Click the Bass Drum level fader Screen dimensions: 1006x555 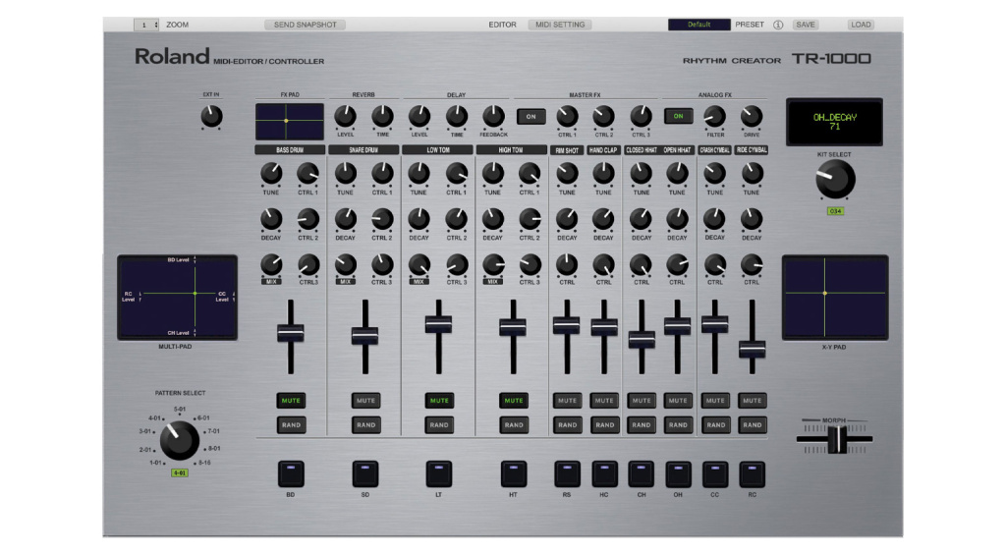tap(291, 333)
